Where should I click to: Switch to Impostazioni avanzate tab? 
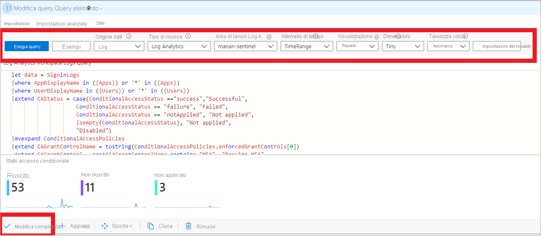(61, 24)
